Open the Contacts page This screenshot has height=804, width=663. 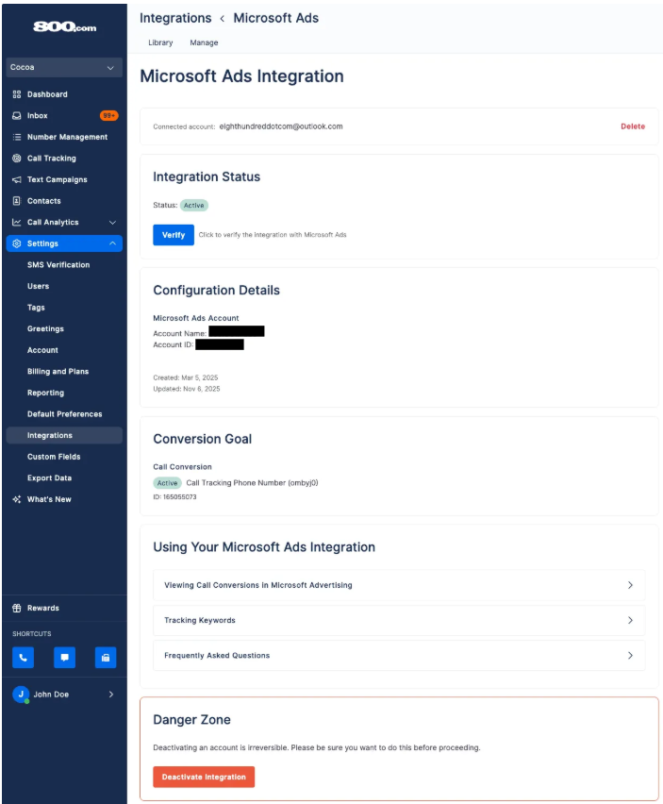(x=44, y=201)
